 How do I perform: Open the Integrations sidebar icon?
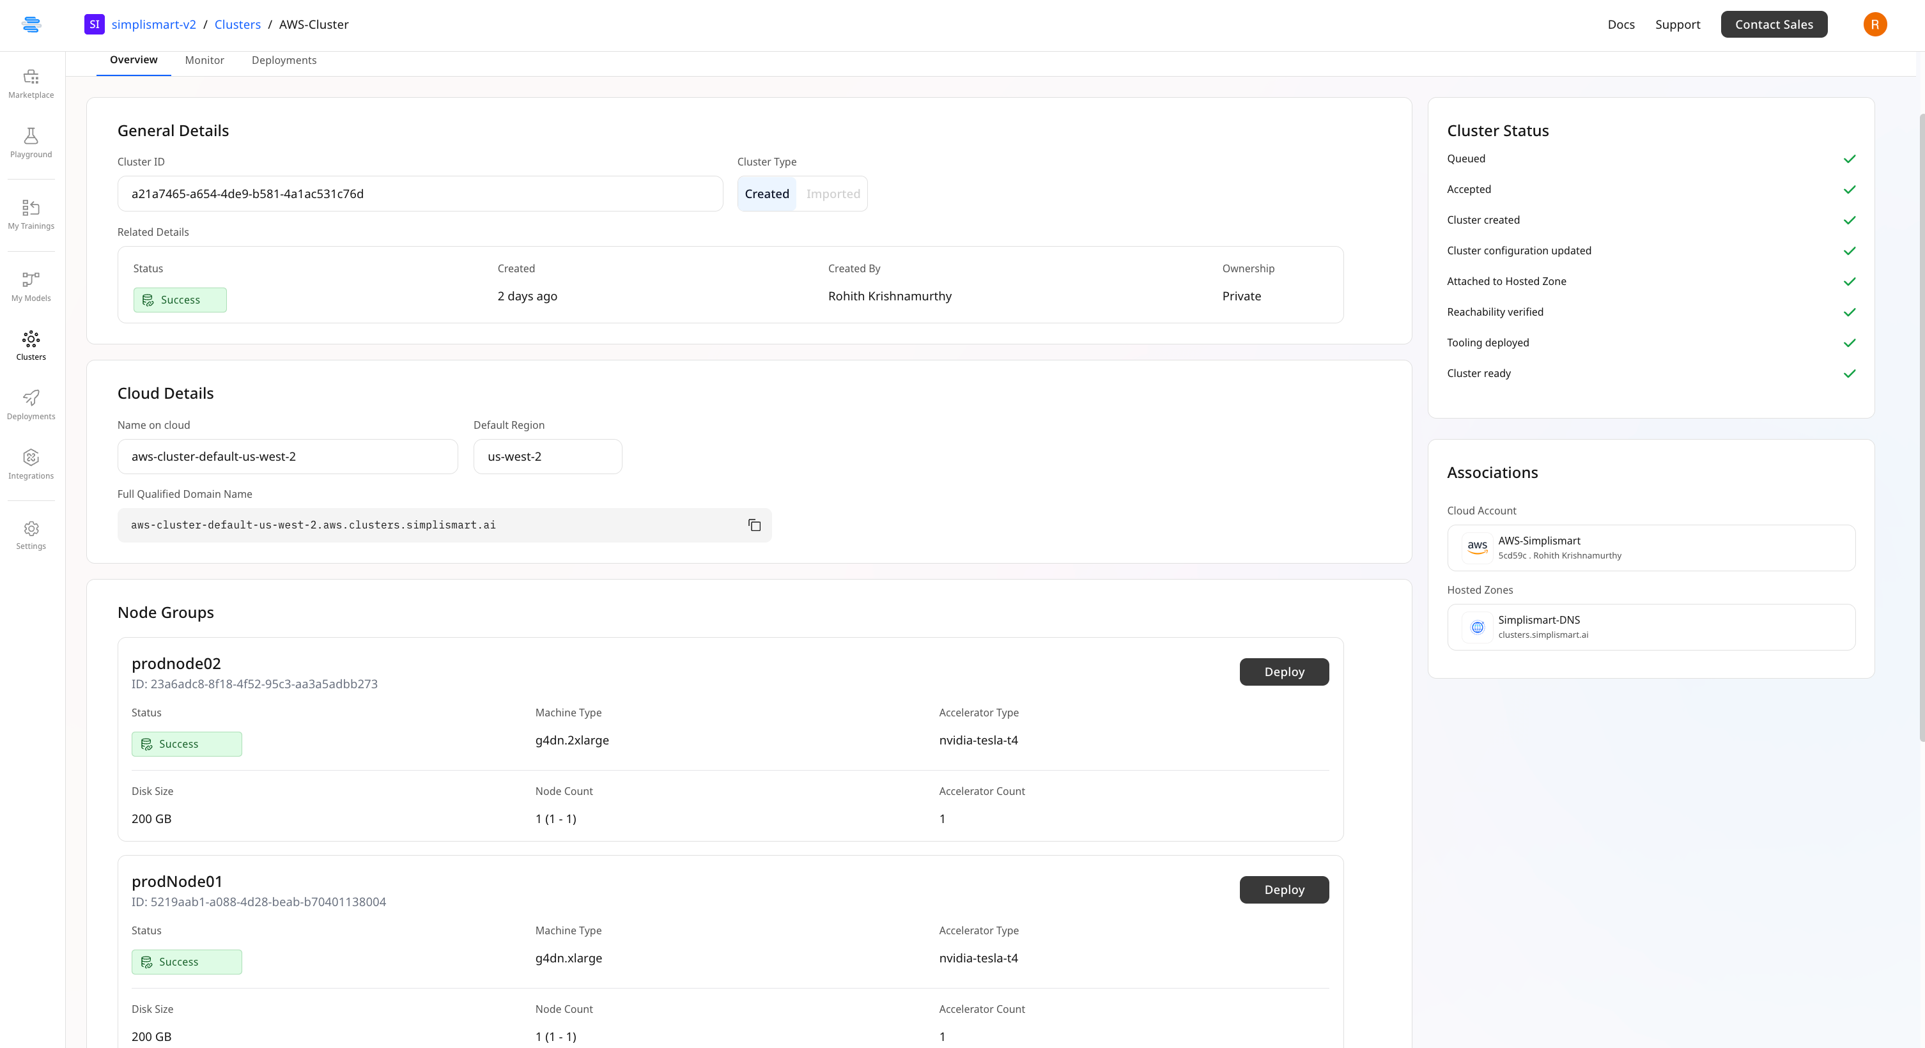tap(31, 464)
